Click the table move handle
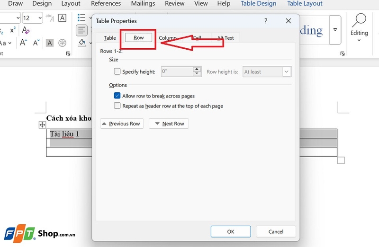Viewport: 379px width, 247px height. click(42, 125)
